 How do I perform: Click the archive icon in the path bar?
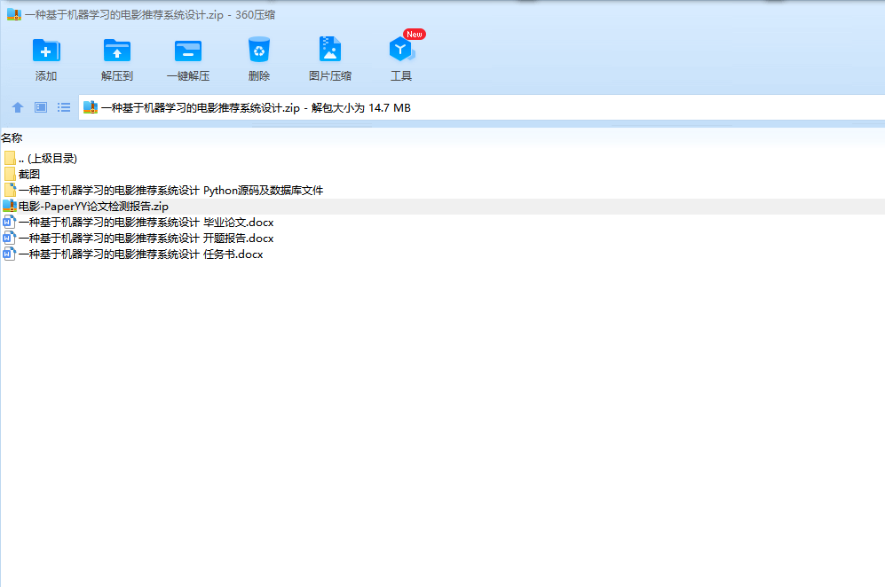(91, 107)
